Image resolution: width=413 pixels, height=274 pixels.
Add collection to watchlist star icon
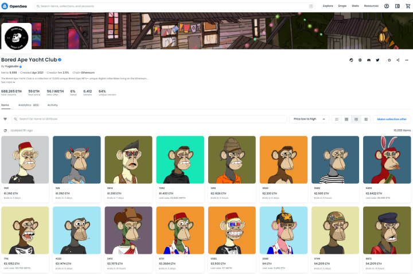tap(389, 60)
